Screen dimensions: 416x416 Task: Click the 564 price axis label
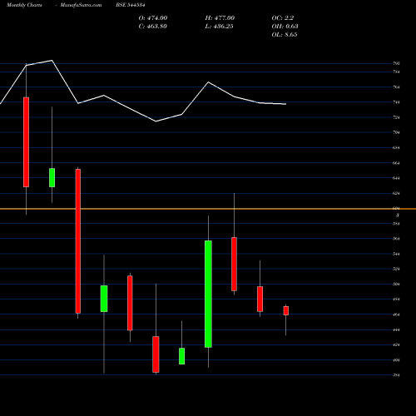coord(396,239)
